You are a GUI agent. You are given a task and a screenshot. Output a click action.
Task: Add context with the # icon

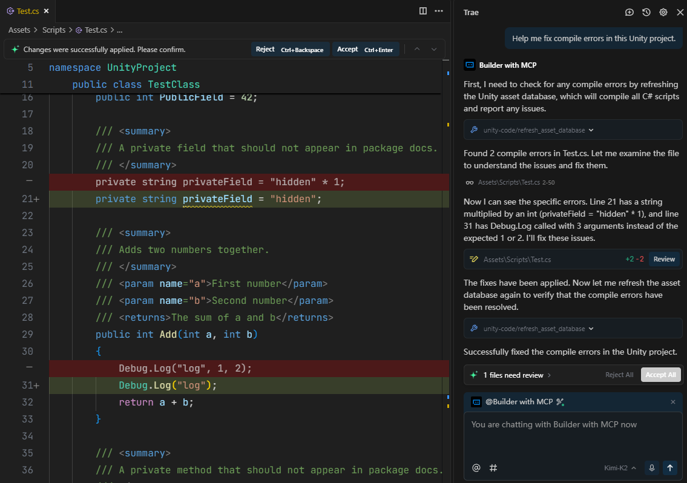[x=493, y=468]
